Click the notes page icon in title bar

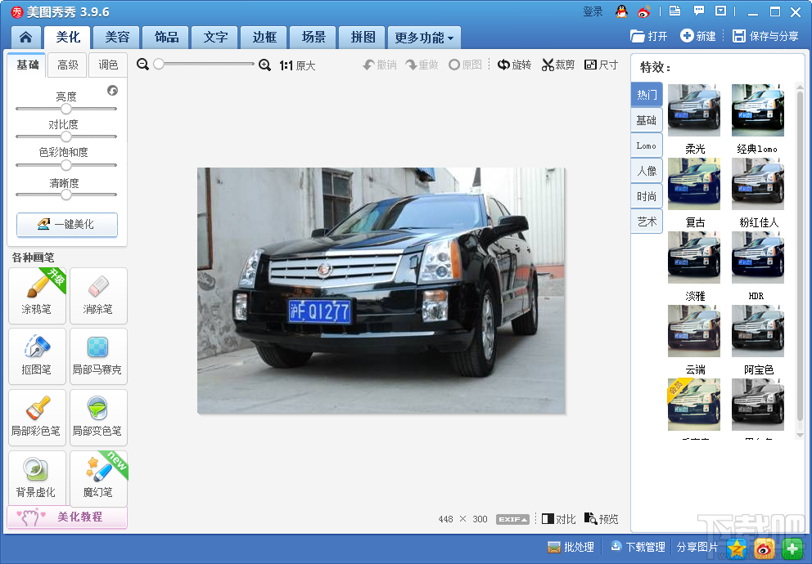pos(674,11)
